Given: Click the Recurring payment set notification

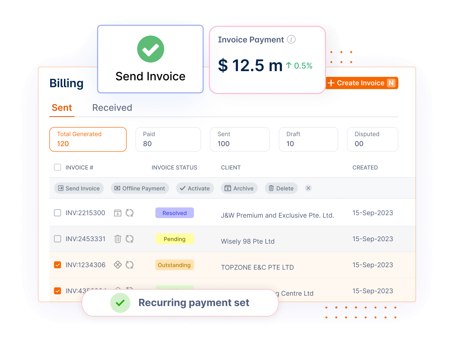Looking at the screenshot, I should pyautogui.click(x=180, y=303).
